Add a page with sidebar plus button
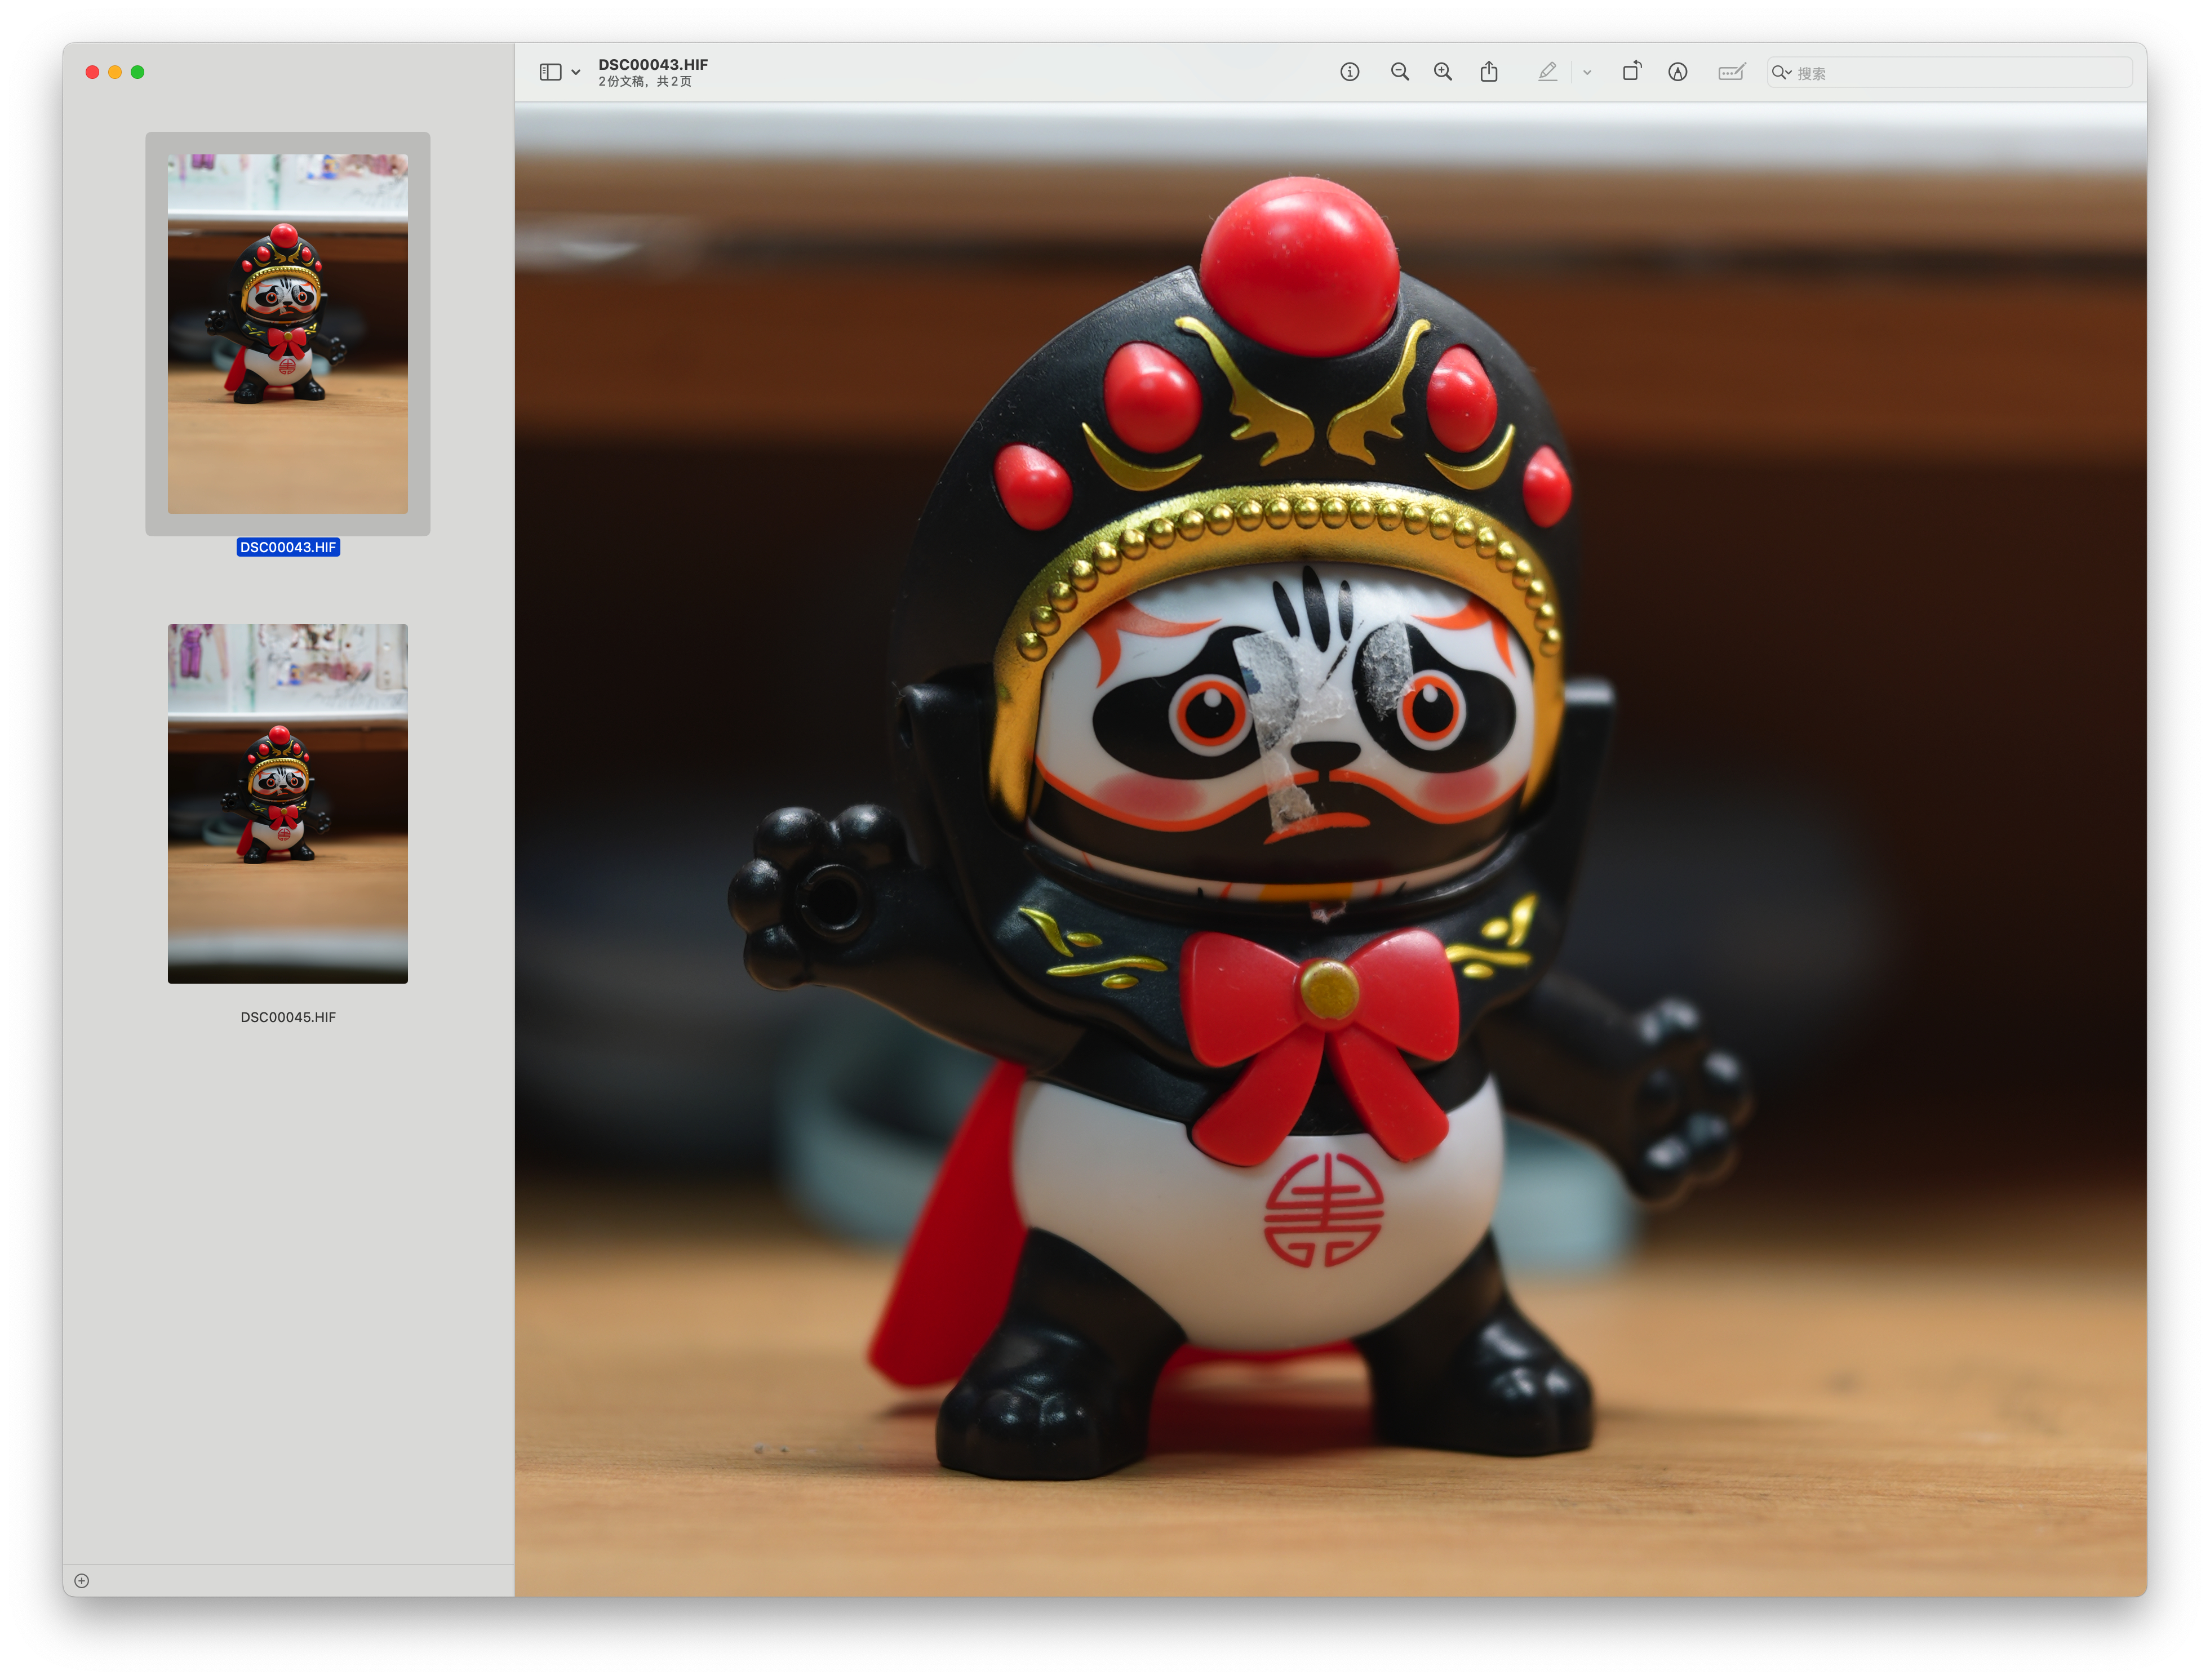 tap(82, 1580)
